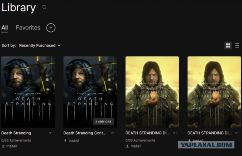Open the Death Stranding cover thumbnail
This screenshot has height=156, width=242.
point(28,92)
